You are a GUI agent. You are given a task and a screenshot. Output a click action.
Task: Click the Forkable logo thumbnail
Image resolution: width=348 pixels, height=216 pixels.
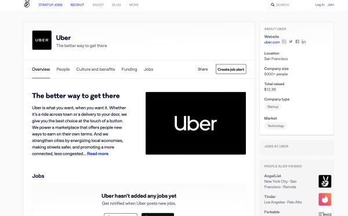point(325,212)
